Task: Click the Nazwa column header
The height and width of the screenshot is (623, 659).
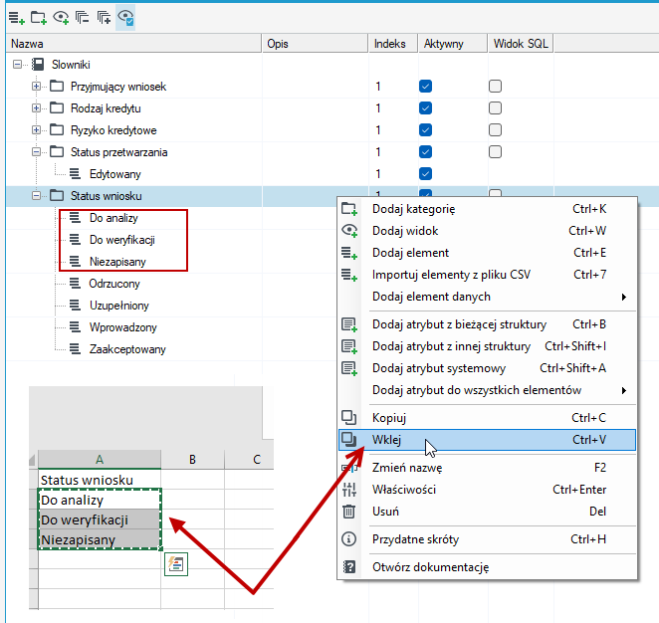Action: coord(133,44)
